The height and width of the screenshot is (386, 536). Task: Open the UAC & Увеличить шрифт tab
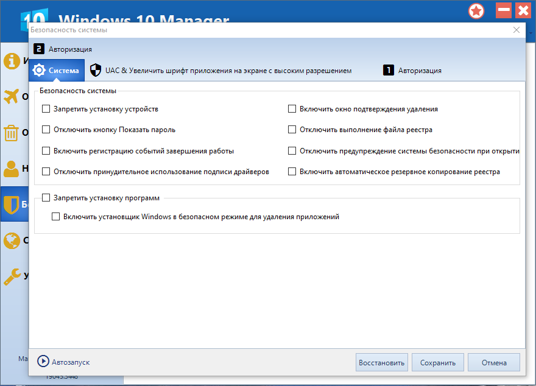[221, 71]
